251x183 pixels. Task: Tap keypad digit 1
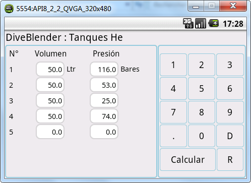click(x=173, y=65)
